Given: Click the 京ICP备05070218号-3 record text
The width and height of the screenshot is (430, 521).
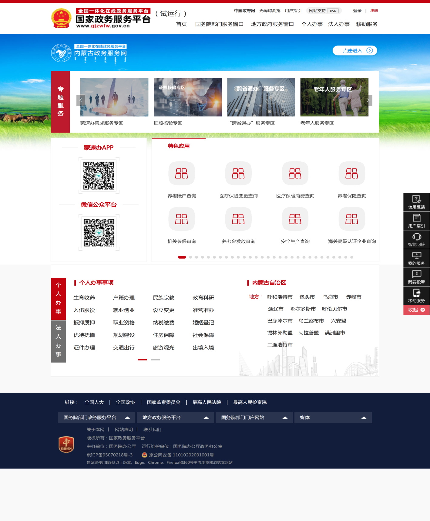Looking at the screenshot, I should click(x=109, y=455).
